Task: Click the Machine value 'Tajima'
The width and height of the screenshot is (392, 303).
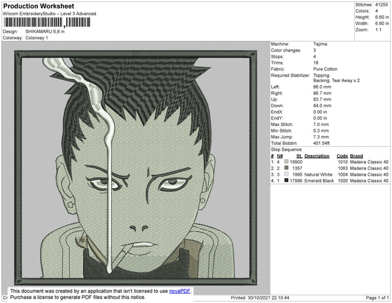Action: click(x=320, y=44)
